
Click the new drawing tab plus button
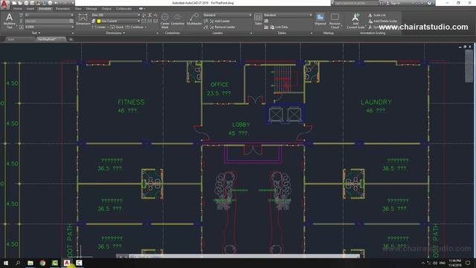pyautogui.click(x=71, y=39)
